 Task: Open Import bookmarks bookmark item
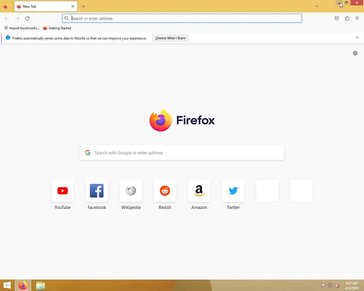click(x=22, y=28)
